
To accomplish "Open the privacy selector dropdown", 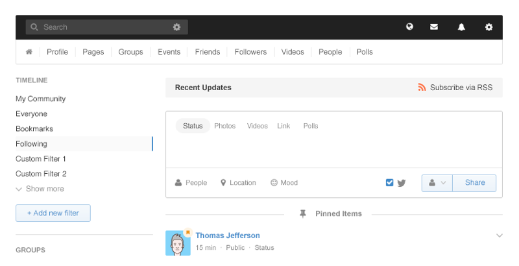I will [x=437, y=183].
